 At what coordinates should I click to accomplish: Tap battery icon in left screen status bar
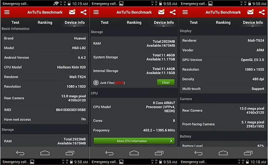[x=69, y=4]
